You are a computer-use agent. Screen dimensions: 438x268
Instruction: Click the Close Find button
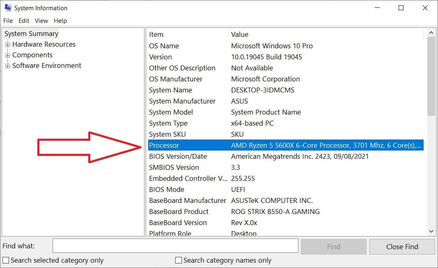coord(402,246)
